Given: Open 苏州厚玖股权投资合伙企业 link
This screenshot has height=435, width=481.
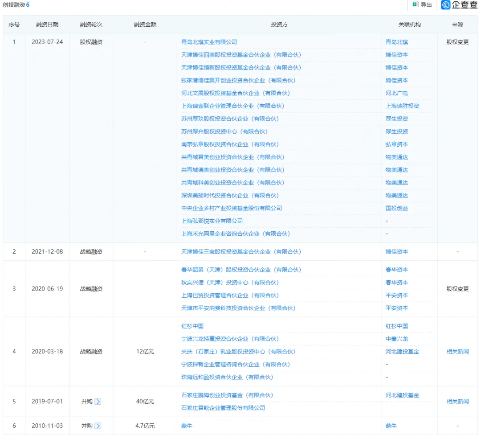Looking at the screenshot, I should pyautogui.click(x=230, y=119).
